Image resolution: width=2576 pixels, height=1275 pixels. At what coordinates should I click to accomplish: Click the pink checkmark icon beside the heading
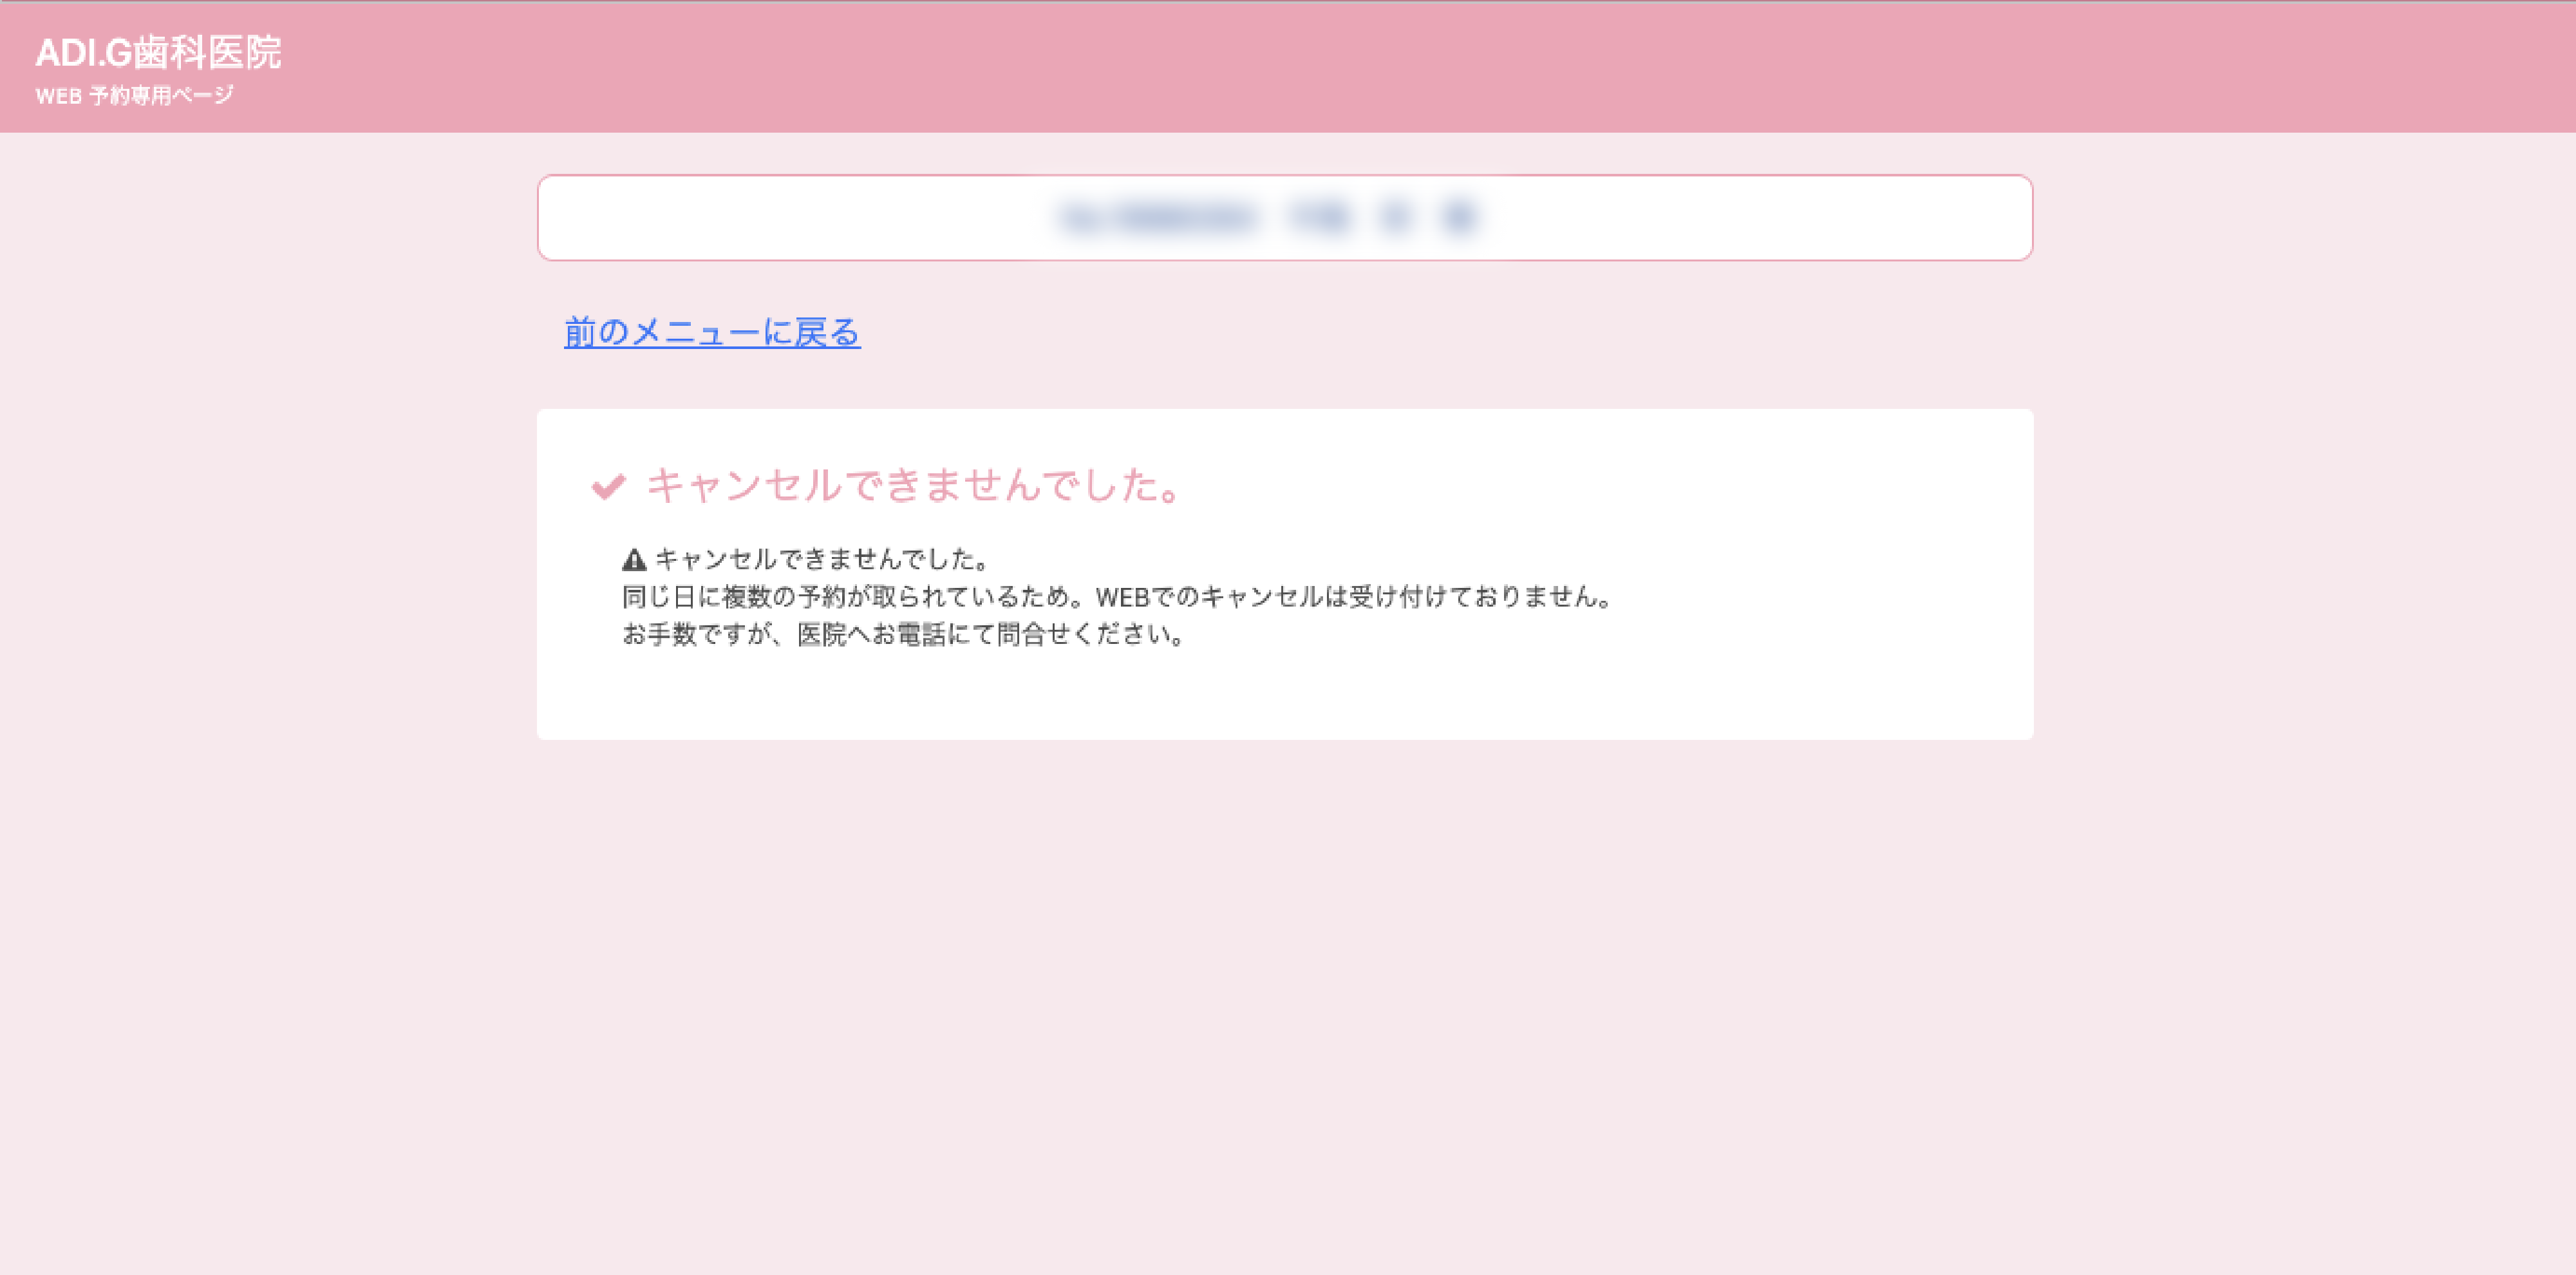[608, 487]
